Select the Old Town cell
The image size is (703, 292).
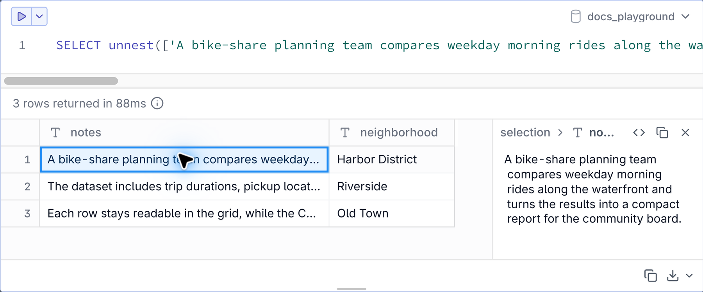pos(392,213)
